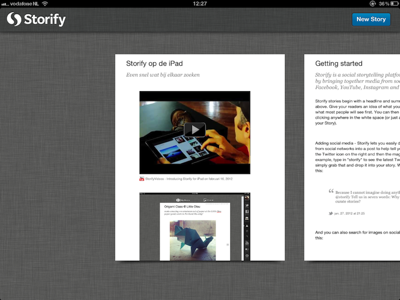Viewport: 400px width, 300px height.
Task: Tap the Wi-Fi icon in the status bar
Action: tap(45, 3)
